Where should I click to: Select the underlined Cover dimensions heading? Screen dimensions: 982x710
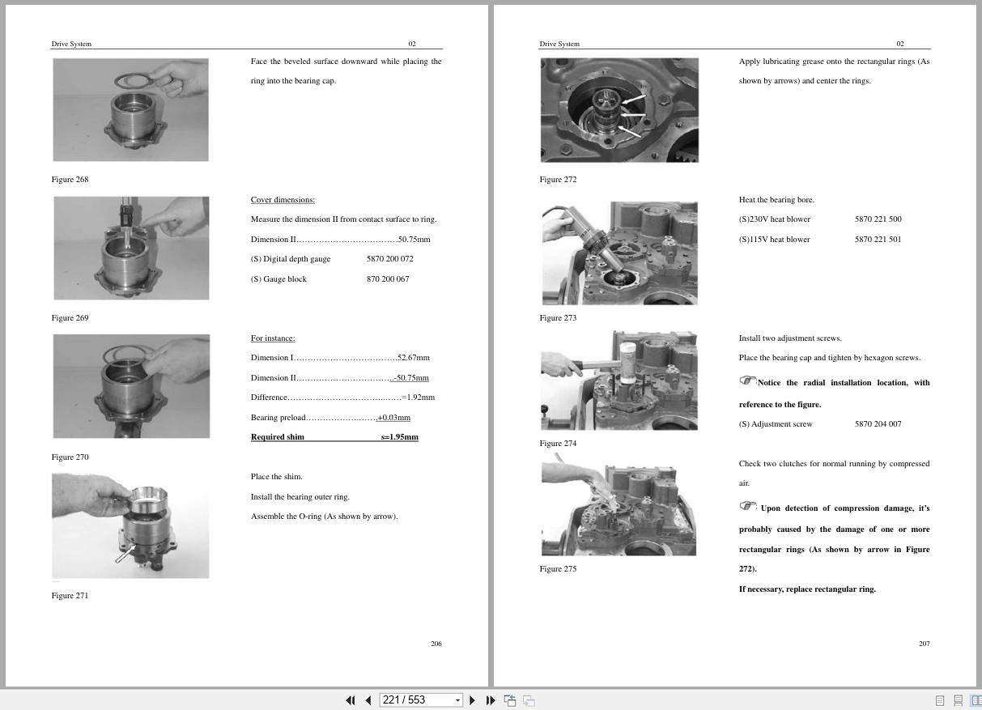pyautogui.click(x=282, y=199)
